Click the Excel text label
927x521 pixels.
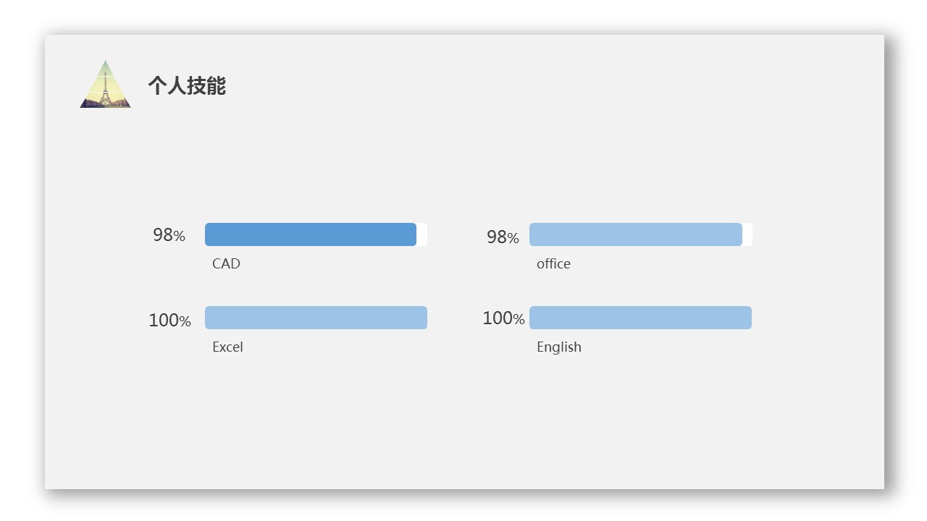[x=227, y=347]
